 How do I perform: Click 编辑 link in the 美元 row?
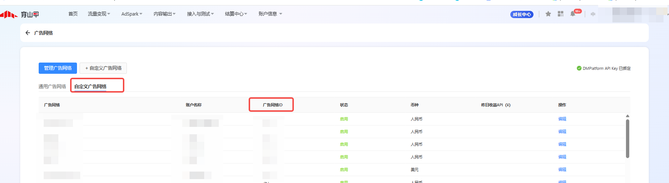(x=562, y=170)
